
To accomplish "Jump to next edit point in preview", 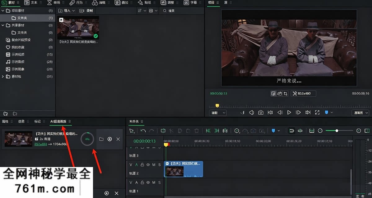I will (x=308, y=112).
